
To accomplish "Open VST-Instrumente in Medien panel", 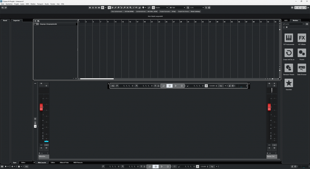I will pyautogui.click(x=289, y=38).
